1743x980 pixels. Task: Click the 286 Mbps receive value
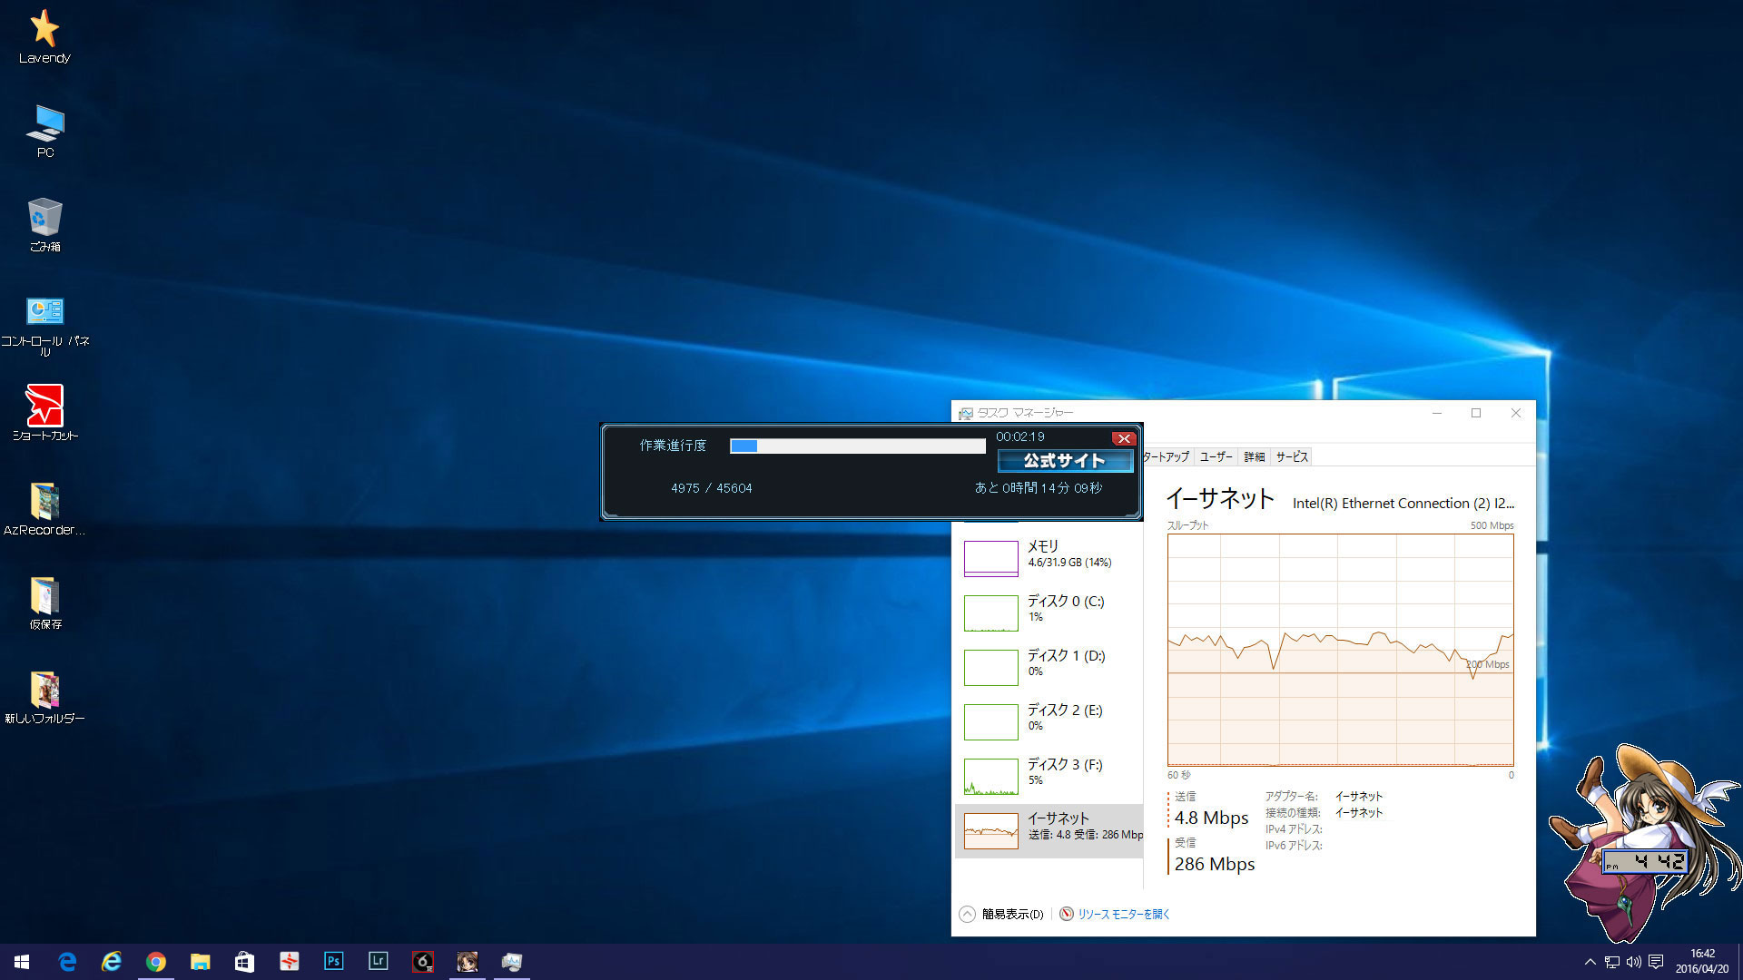(x=1215, y=865)
